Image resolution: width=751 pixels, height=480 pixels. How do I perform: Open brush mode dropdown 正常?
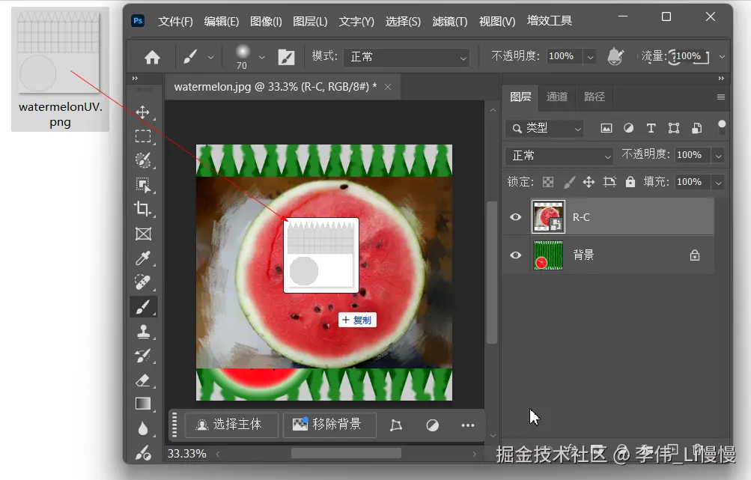407,58
